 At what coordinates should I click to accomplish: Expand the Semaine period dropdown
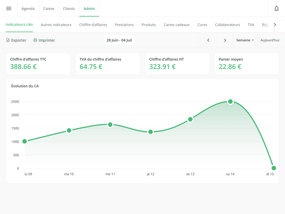click(x=245, y=40)
